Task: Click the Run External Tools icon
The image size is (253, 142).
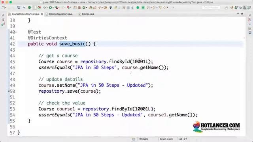Action: click(56, 7)
